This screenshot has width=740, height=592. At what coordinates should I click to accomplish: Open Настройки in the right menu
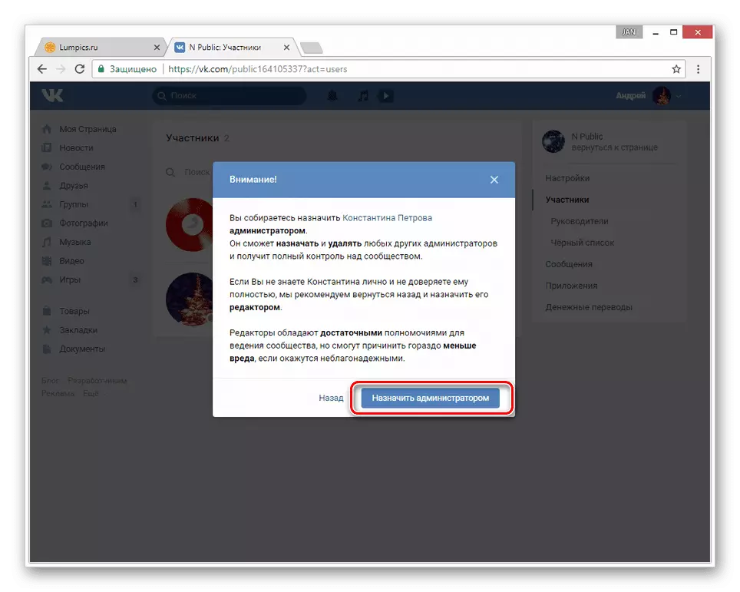point(567,178)
